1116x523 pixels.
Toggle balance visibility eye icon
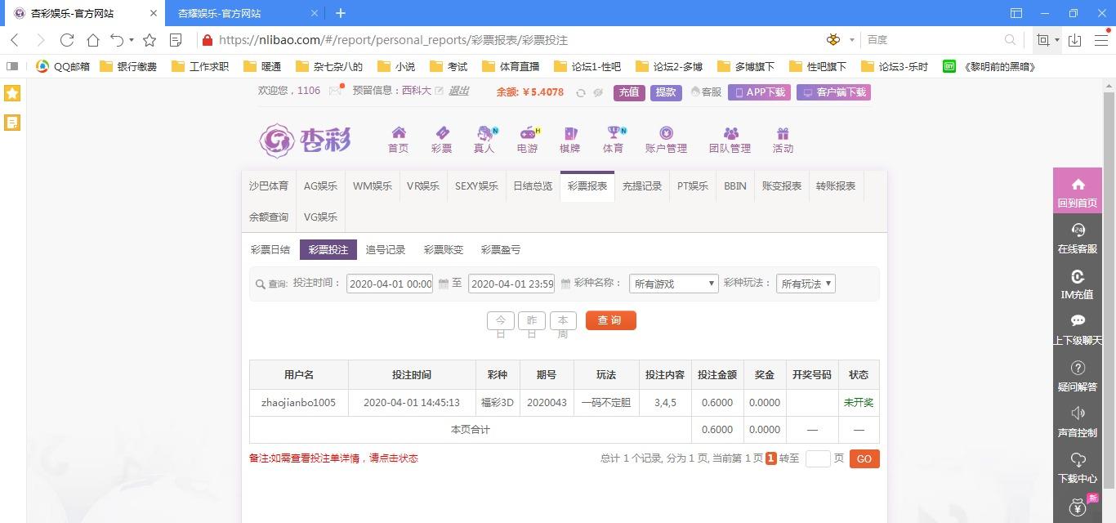[x=598, y=92]
